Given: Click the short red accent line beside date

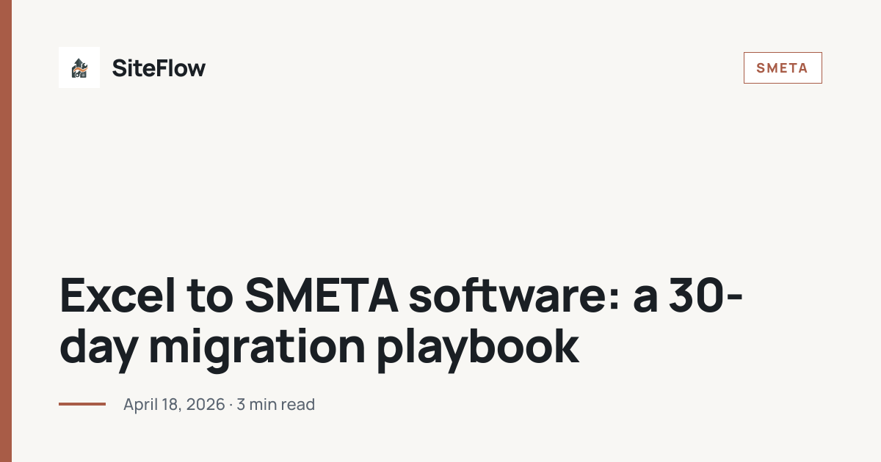Looking at the screenshot, I should coord(82,404).
